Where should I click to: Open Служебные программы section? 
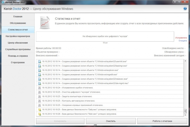pyautogui.click(x=18, y=49)
